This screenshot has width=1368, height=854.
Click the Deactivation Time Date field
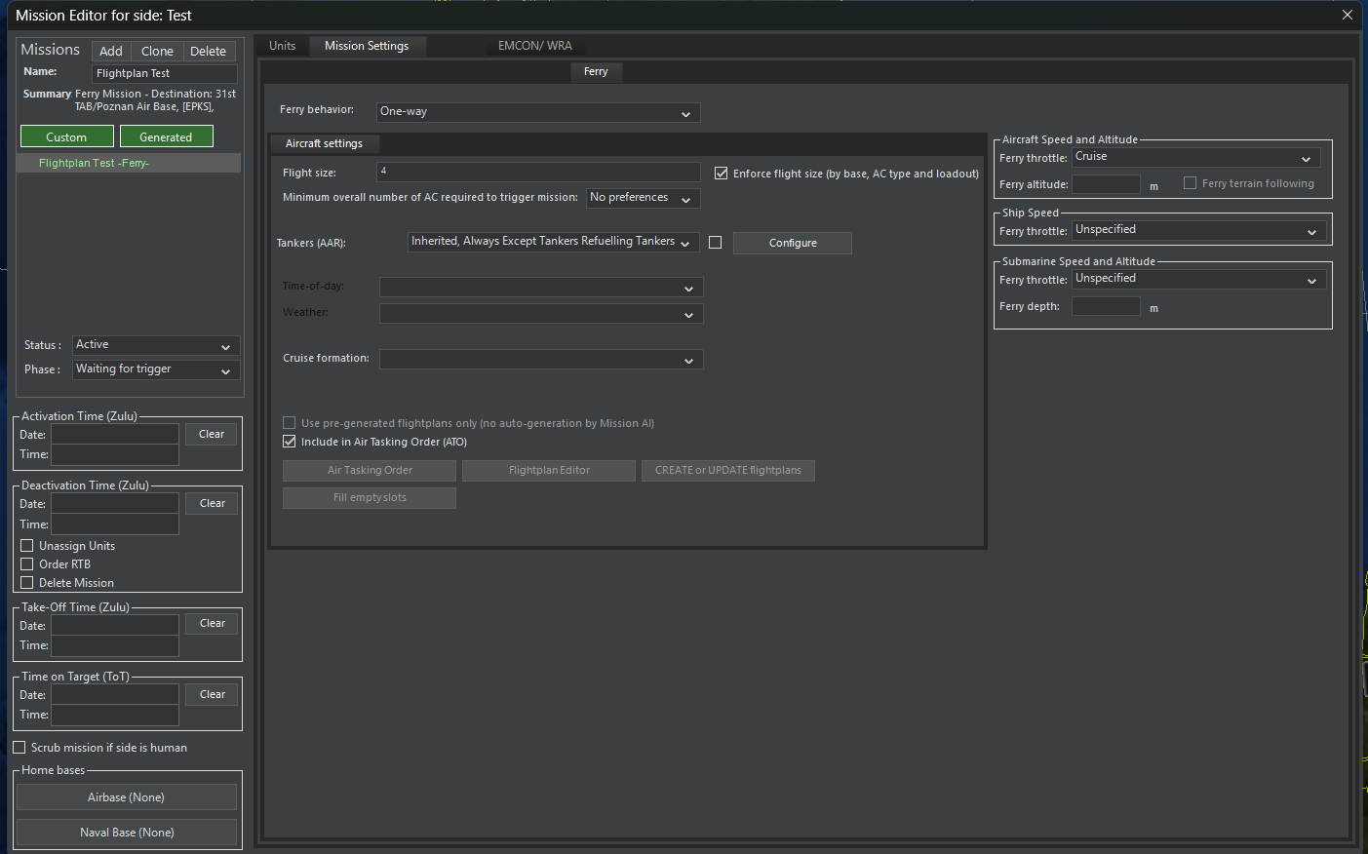[x=115, y=503]
